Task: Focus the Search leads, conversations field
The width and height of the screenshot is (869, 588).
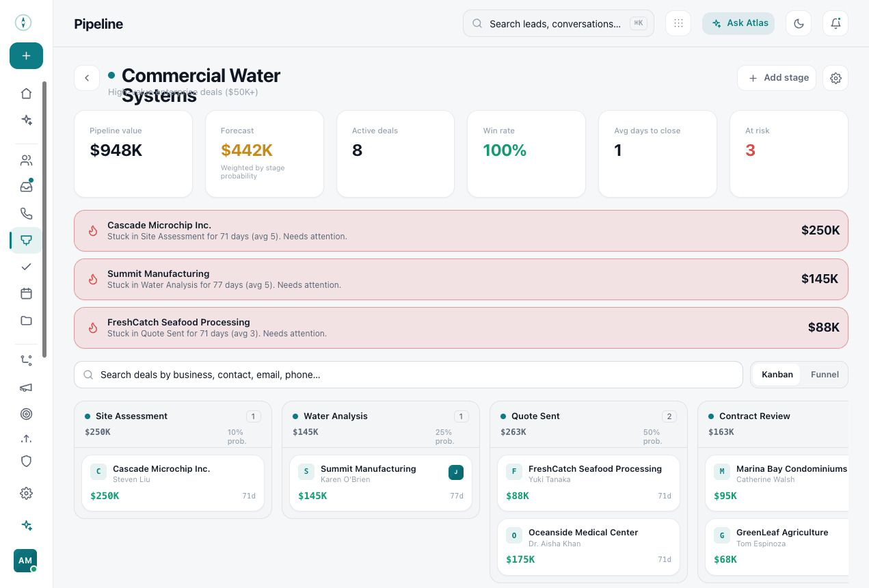Action: [559, 23]
